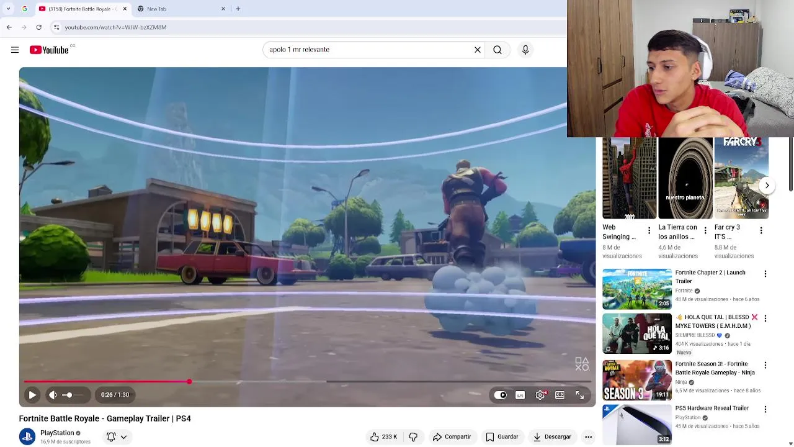Open options for La Tierra short

pyautogui.click(x=705, y=231)
